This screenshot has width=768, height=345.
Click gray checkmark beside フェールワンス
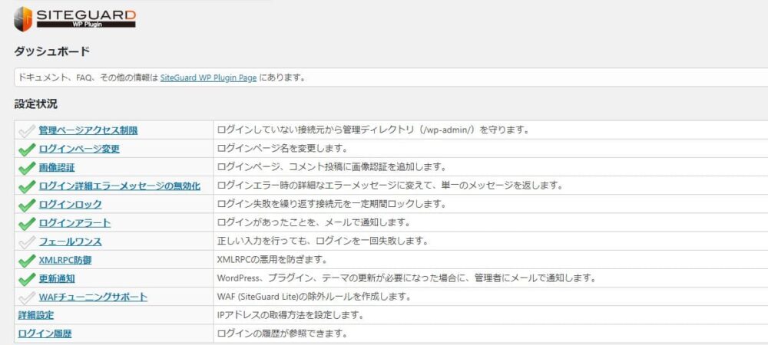point(26,242)
